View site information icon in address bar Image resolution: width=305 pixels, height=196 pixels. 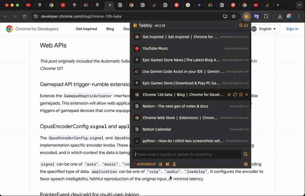(x=36, y=16)
